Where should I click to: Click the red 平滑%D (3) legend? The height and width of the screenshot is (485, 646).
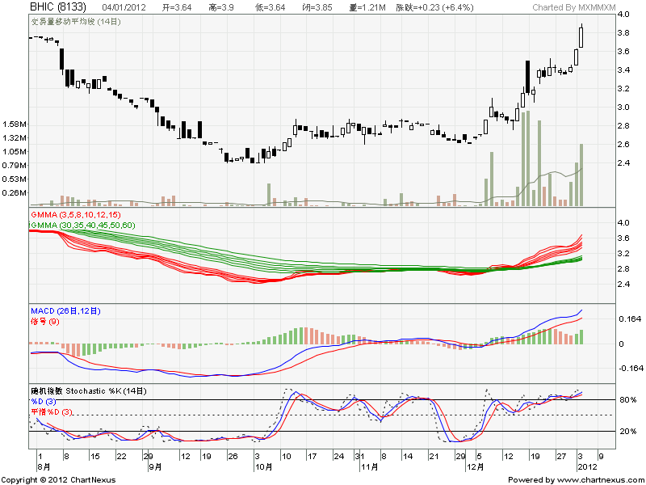pyautogui.click(x=52, y=412)
